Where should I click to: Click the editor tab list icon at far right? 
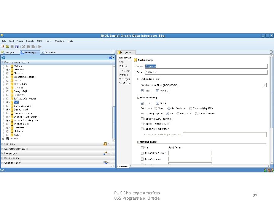(x=271, y=52)
